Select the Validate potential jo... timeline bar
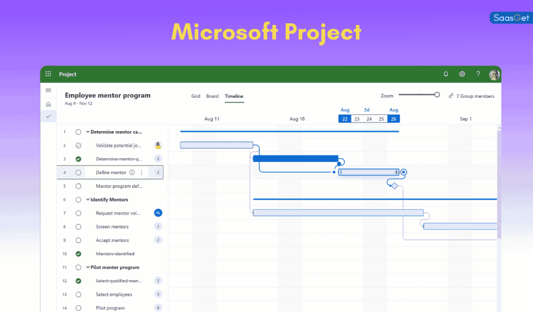Image resolution: width=533 pixels, height=312 pixels. [x=217, y=145]
